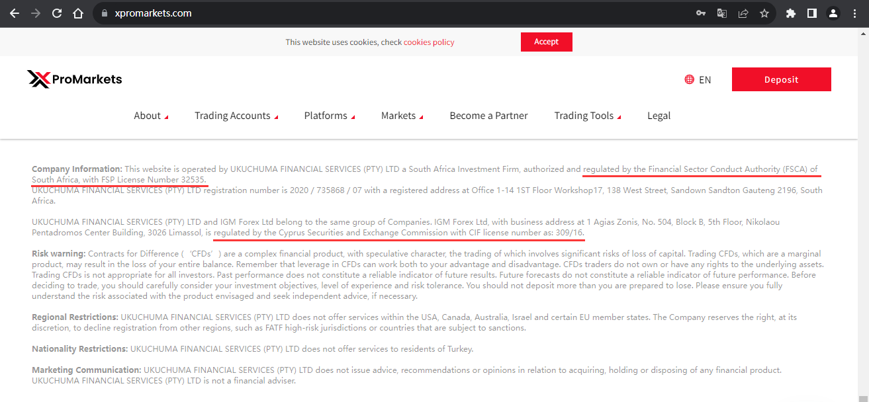This screenshot has height=402, width=869.
Task: Click the 'Risk warning:' heading
Action: click(x=59, y=254)
